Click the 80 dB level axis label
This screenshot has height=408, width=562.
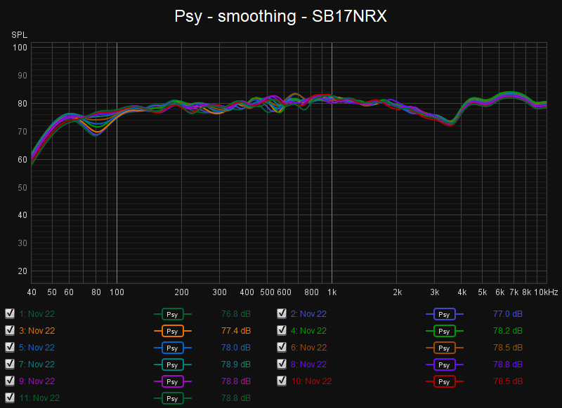(22, 104)
